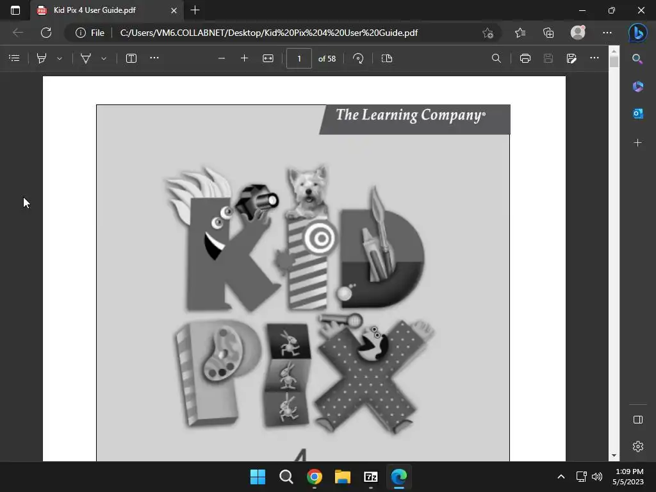Open Outlook in the sidebar
The height and width of the screenshot is (492, 656).
pyautogui.click(x=637, y=113)
